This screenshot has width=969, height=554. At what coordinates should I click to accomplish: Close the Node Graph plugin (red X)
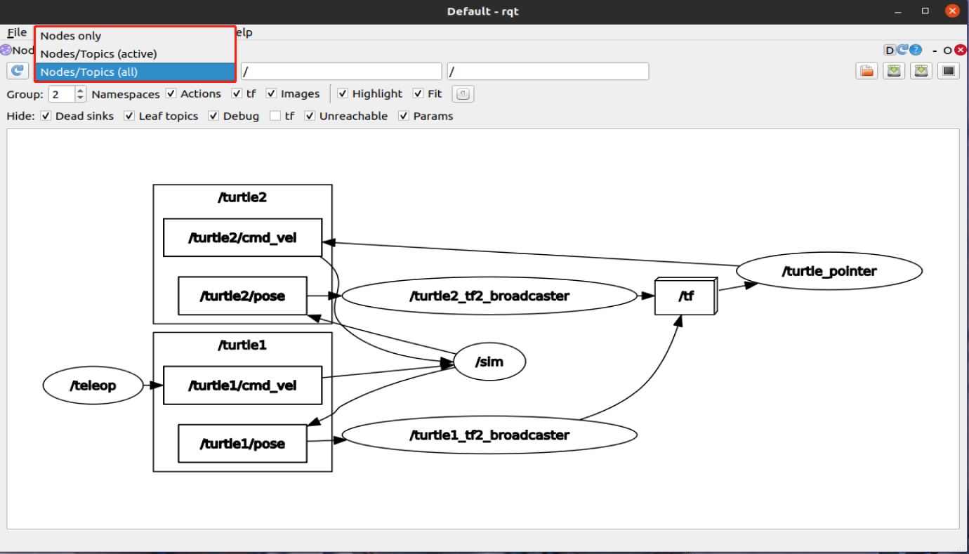(960, 50)
